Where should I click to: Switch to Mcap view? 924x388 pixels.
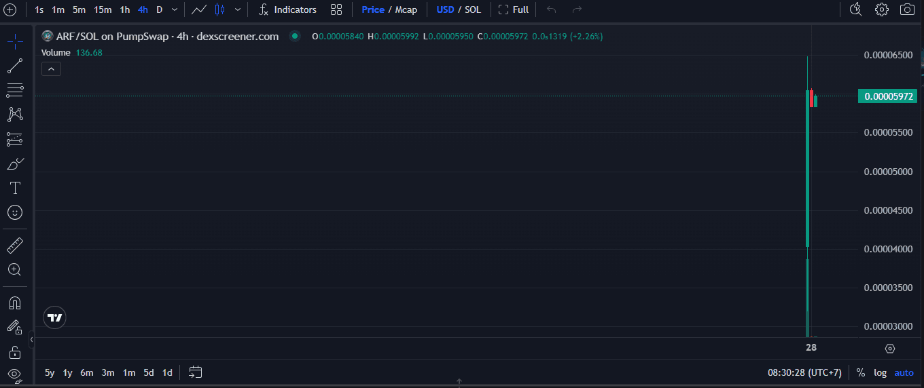coord(406,9)
